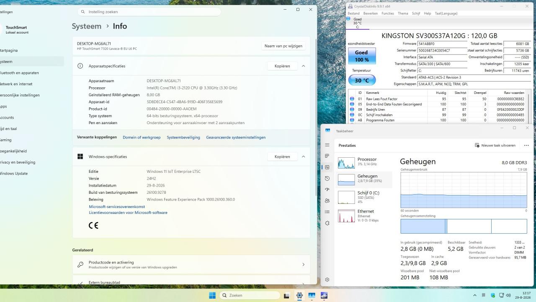
Task: Open the Details list icon in Task Manager
Action: coord(327,212)
